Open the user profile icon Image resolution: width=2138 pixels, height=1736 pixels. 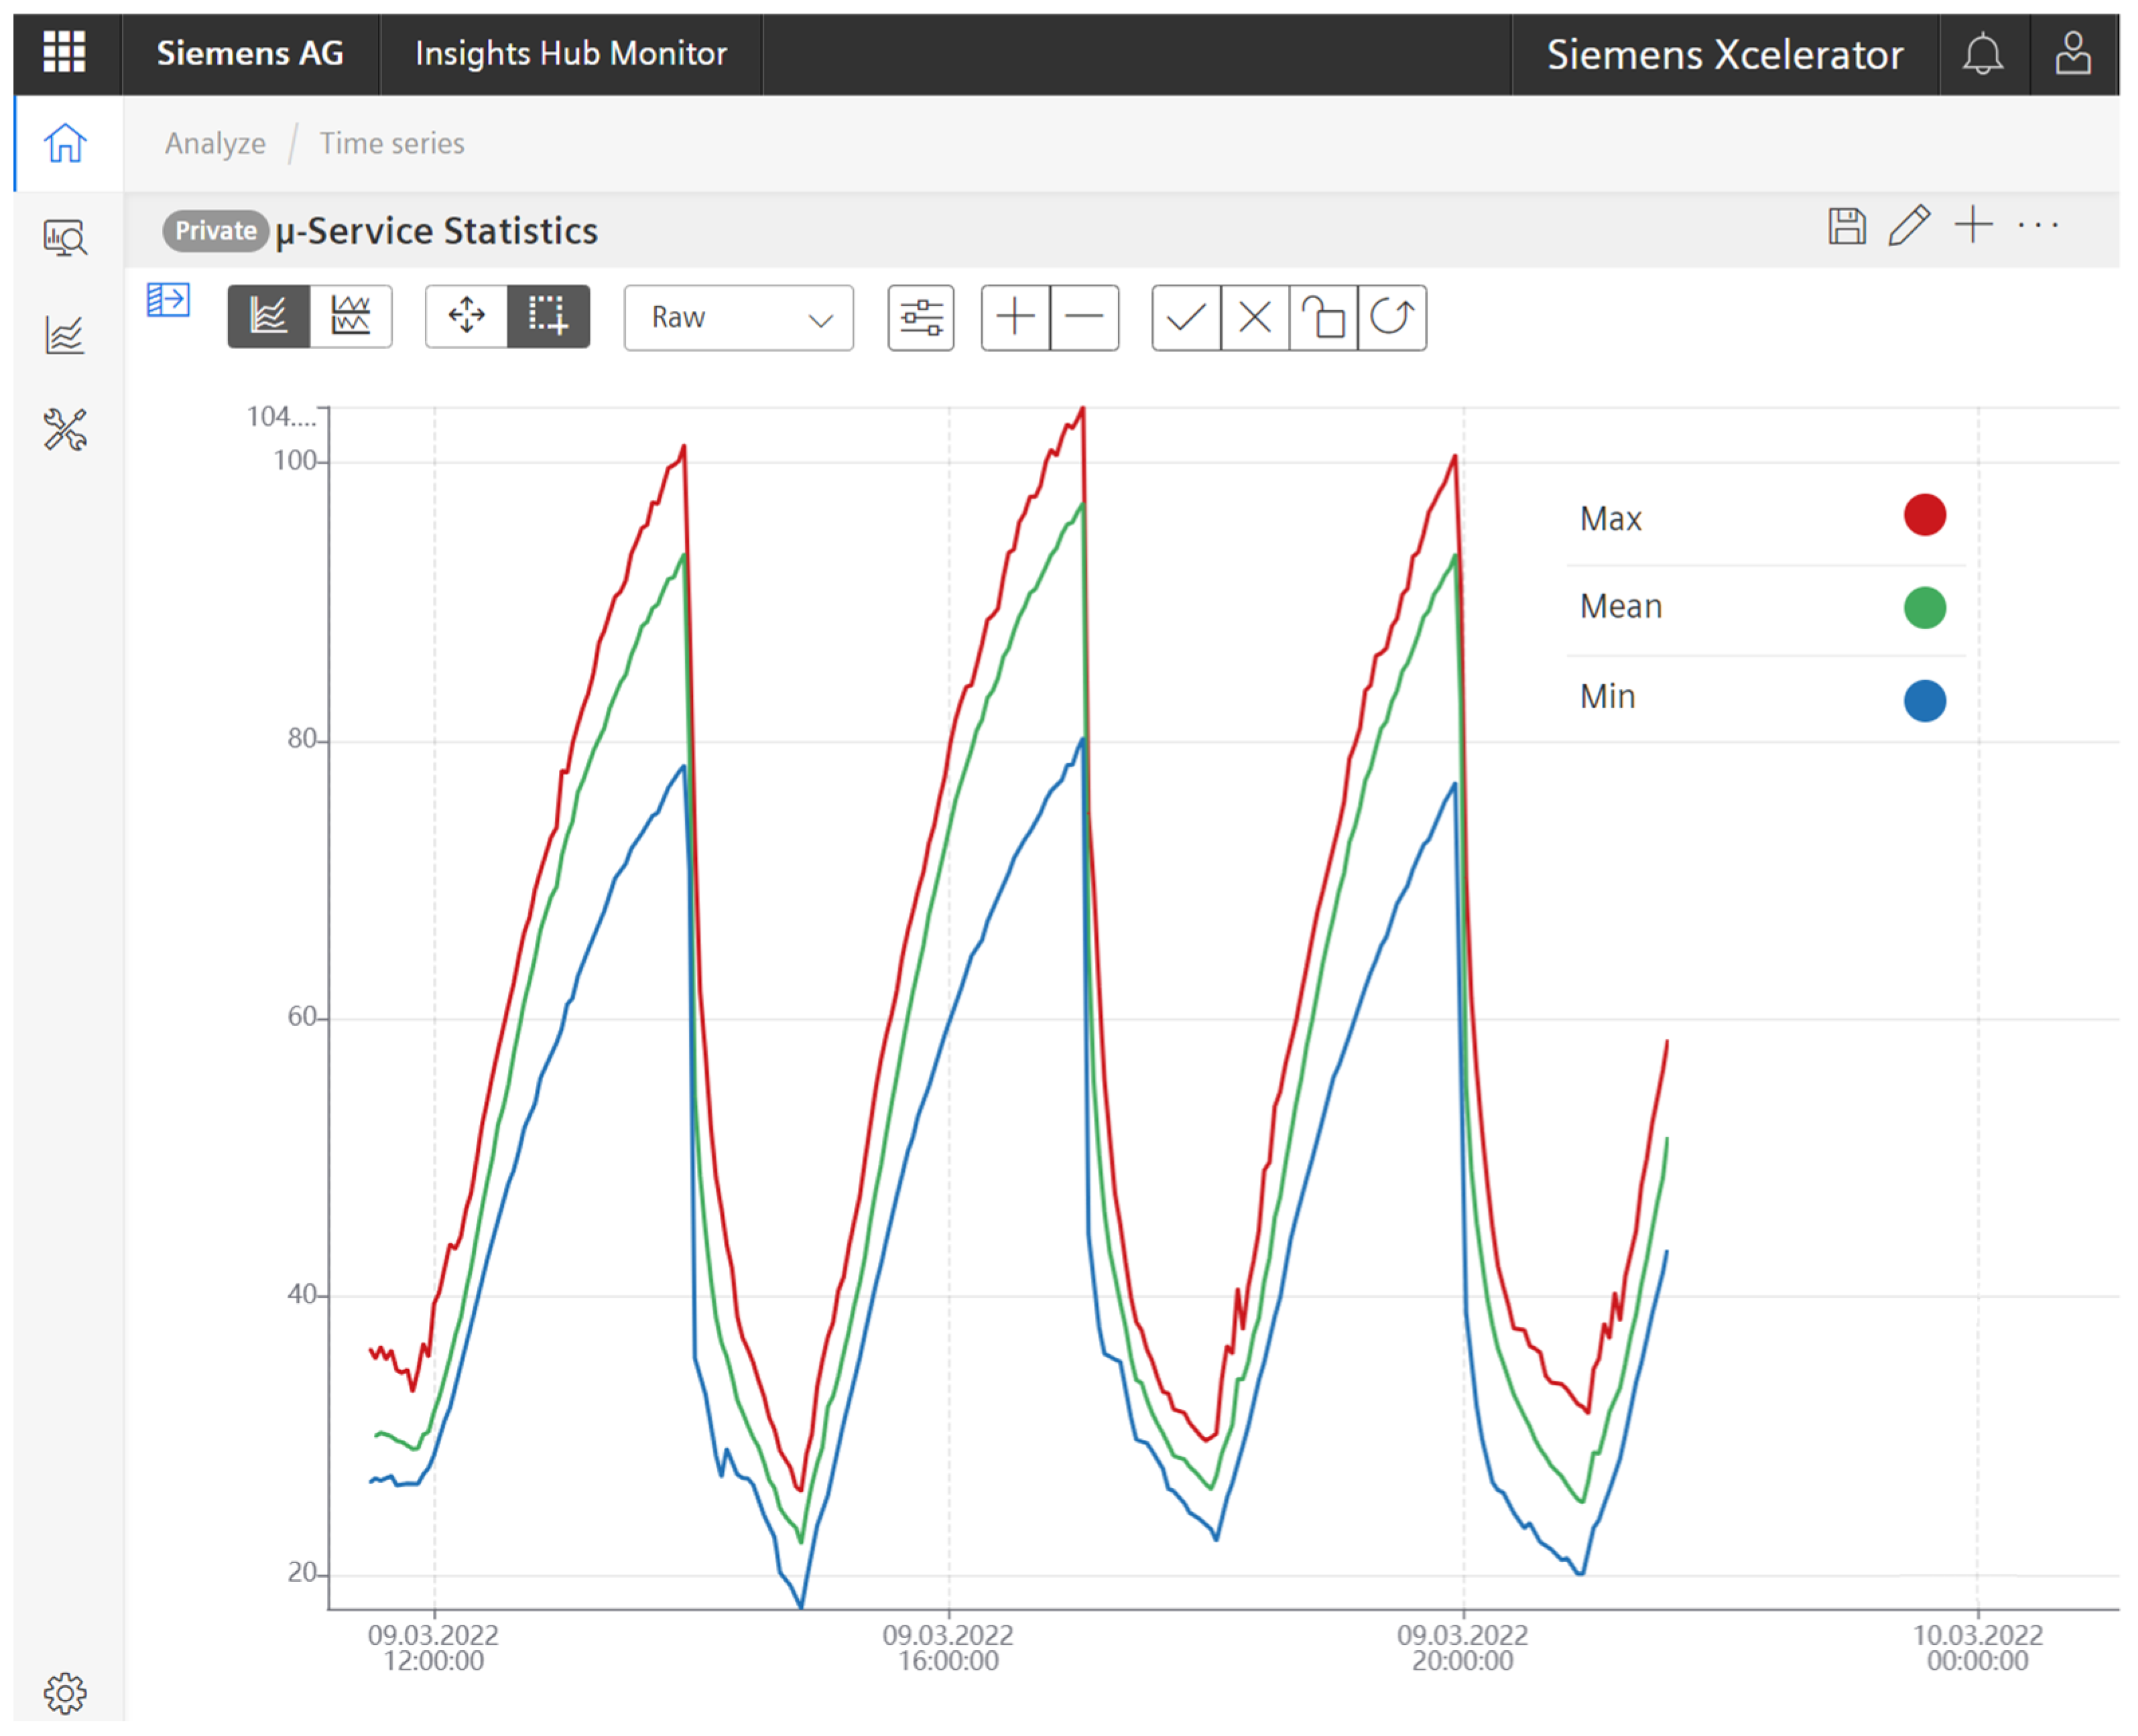click(x=2072, y=54)
